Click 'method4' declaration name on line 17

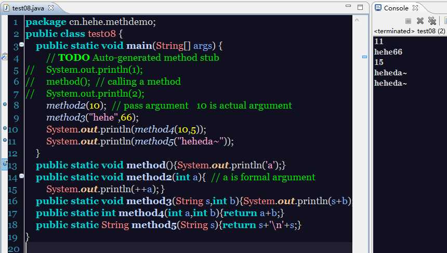point(141,213)
